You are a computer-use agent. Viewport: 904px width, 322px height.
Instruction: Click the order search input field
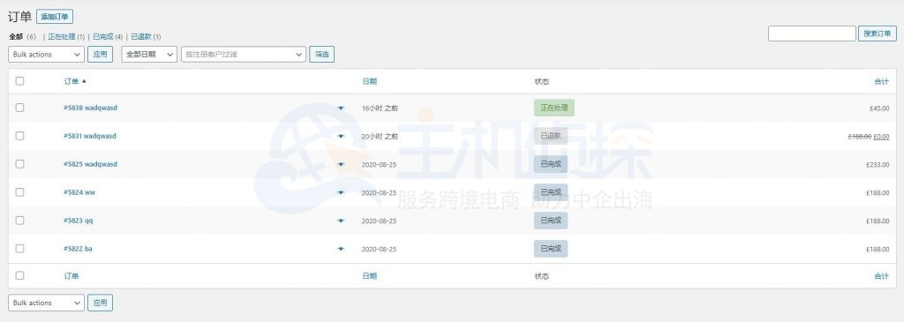tap(812, 34)
